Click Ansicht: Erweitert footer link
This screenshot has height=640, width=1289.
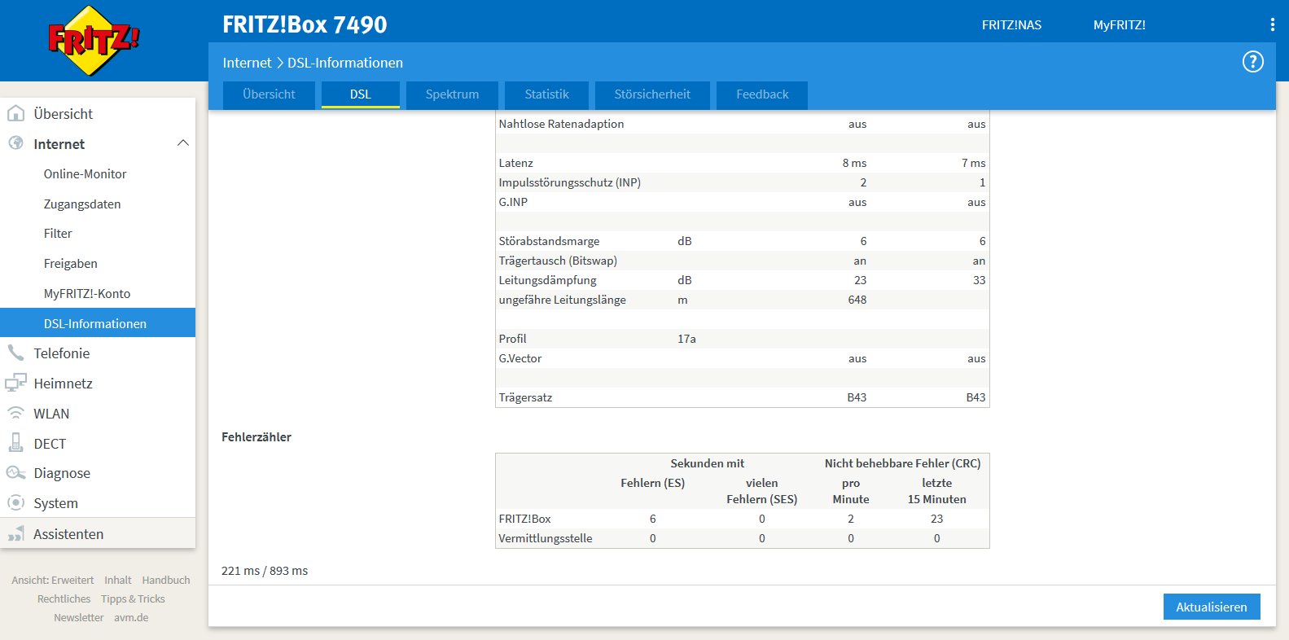[53, 581]
